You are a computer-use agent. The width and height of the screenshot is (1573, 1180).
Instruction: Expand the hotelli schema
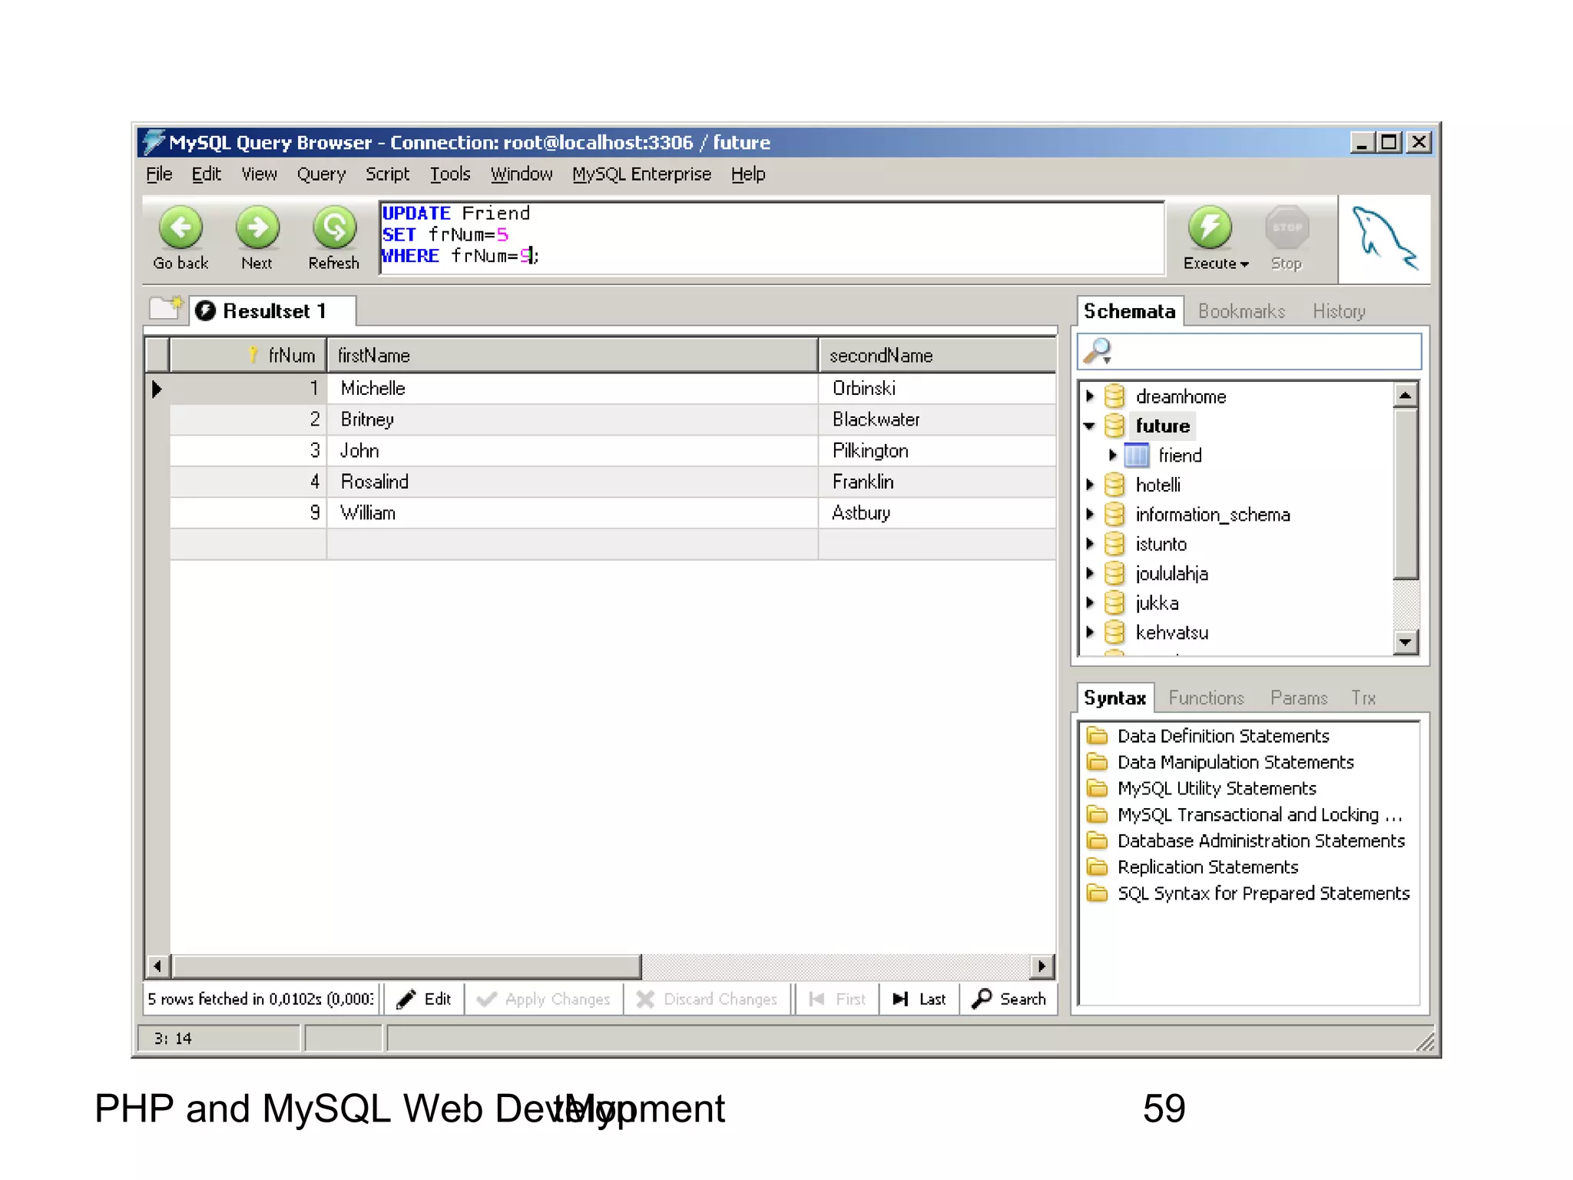pos(1089,485)
